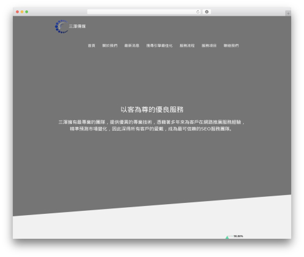The height and width of the screenshot is (257, 304).
Task: Reload the page with the refresh icon
Action: coord(198,12)
